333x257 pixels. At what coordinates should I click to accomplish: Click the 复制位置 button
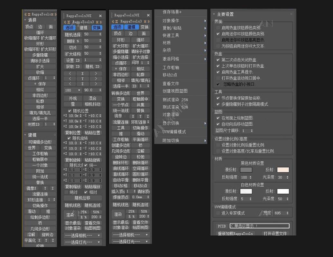tap(73, 133)
